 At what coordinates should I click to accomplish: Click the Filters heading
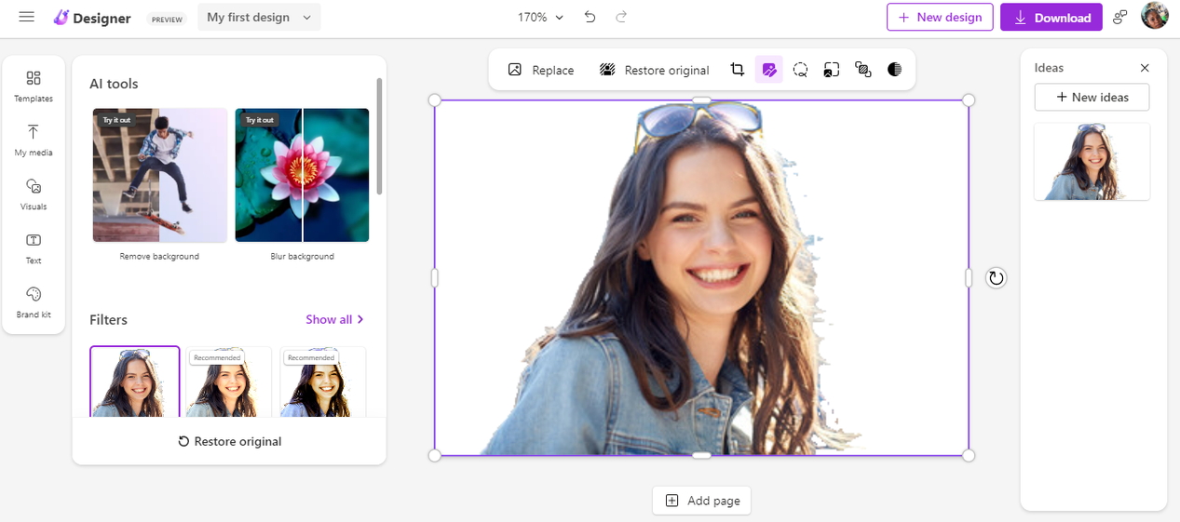[108, 320]
